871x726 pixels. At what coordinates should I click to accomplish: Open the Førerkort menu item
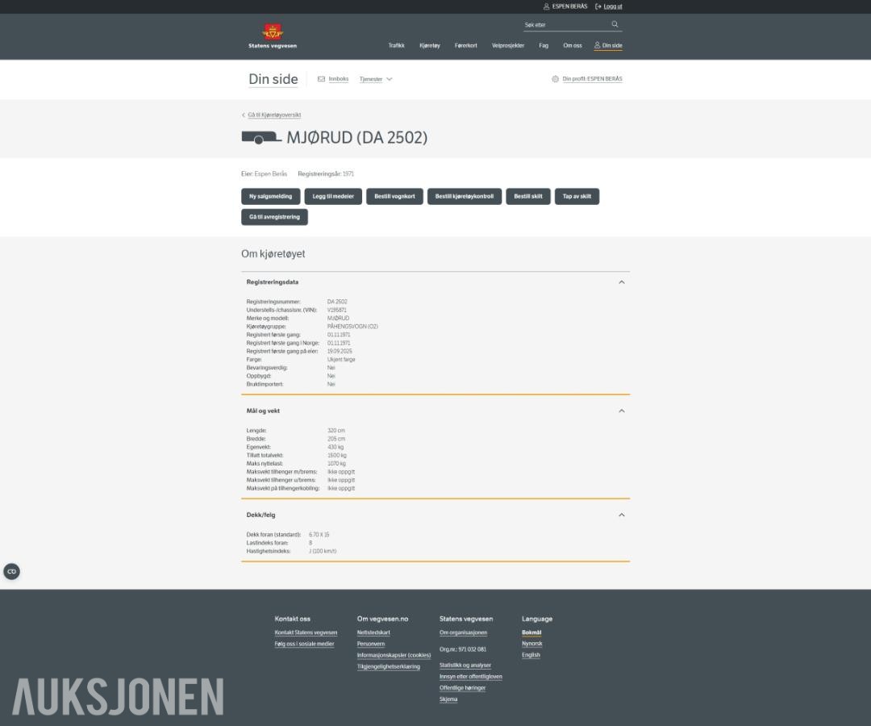tap(465, 45)
